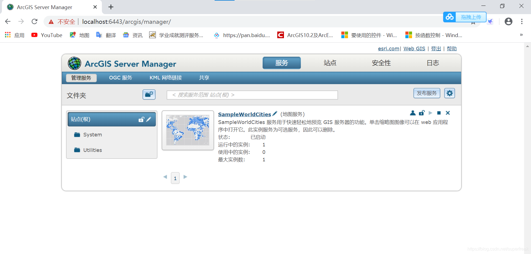The width and height of the screenshot is (531, 254).
Task: Open Chrome three-dot menu
Action: click(522, 22)
